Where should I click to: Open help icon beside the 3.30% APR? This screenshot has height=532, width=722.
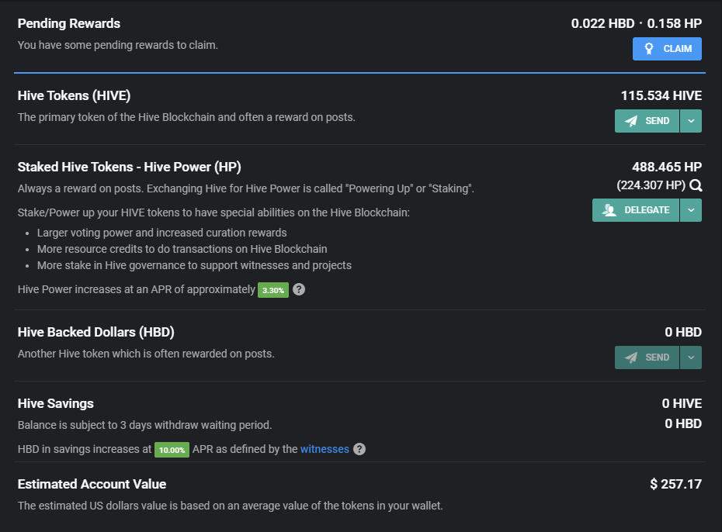point(299,289)
